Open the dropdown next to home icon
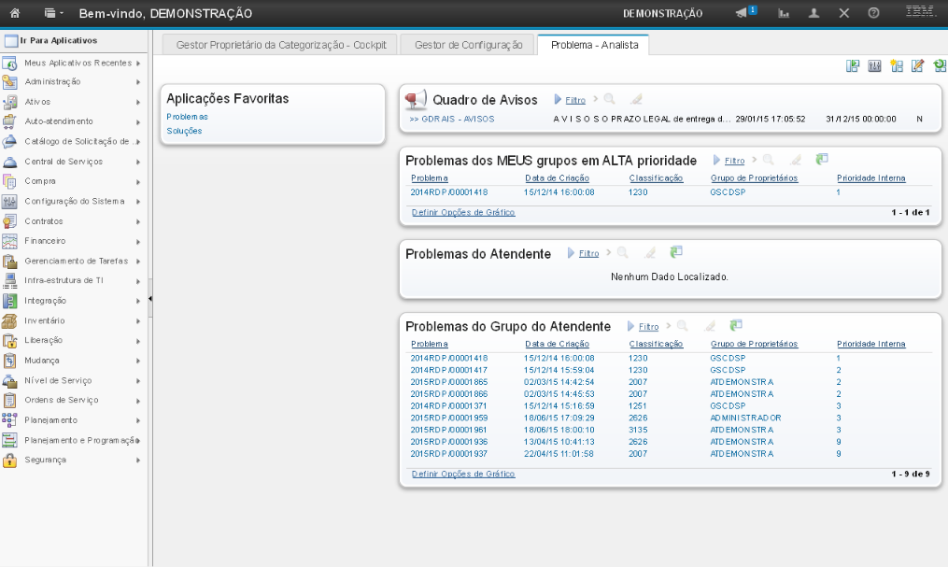This screenshot has width=948, height=567. click(x=53, y=13)
